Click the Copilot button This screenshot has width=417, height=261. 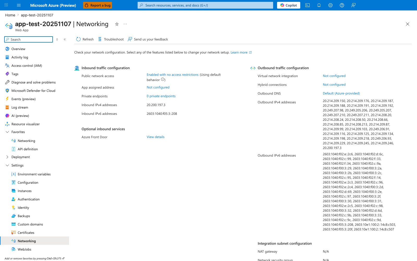(289, 5)
